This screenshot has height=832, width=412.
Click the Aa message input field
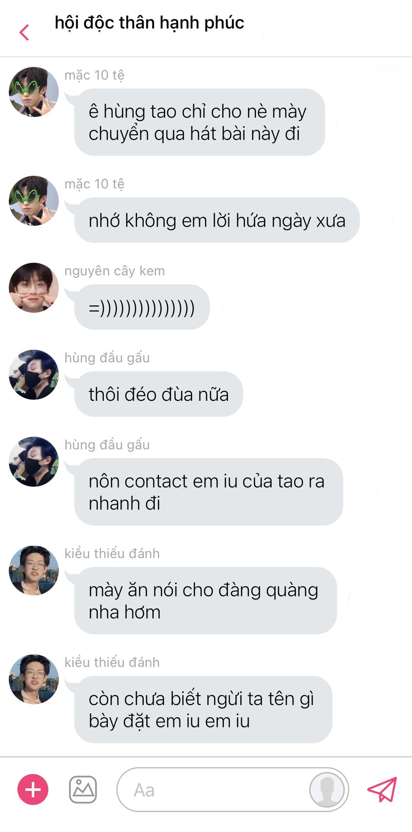232,790
